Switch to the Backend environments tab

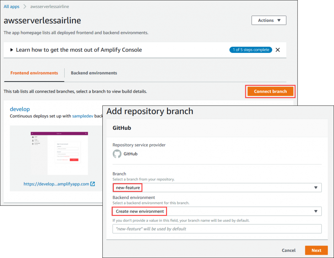coord(94,73)
